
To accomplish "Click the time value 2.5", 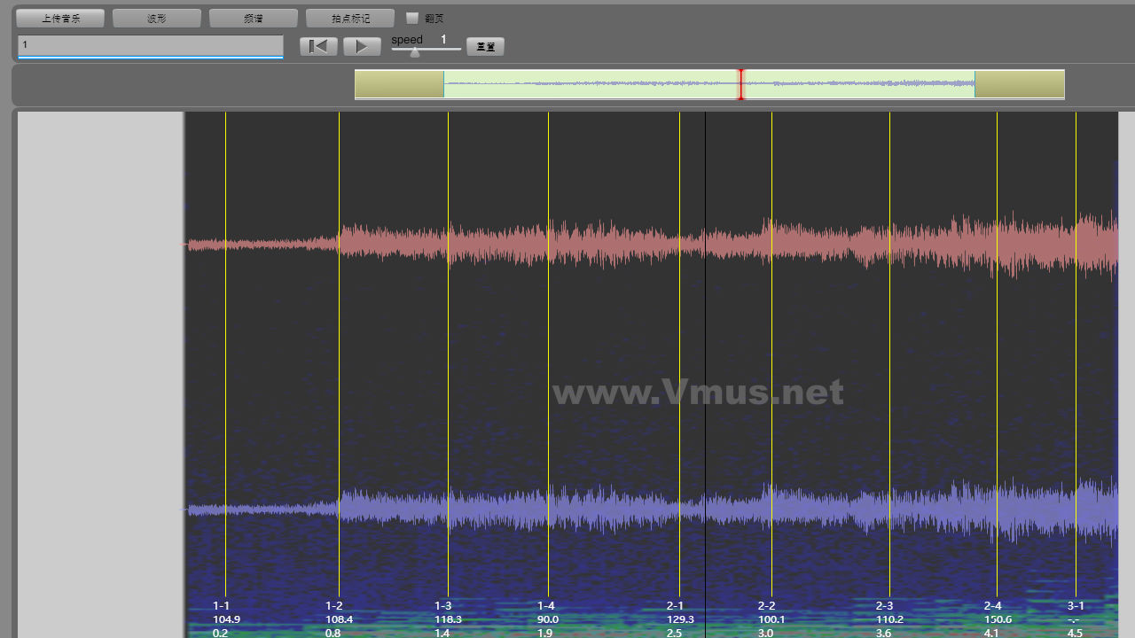I will (674, 633).
